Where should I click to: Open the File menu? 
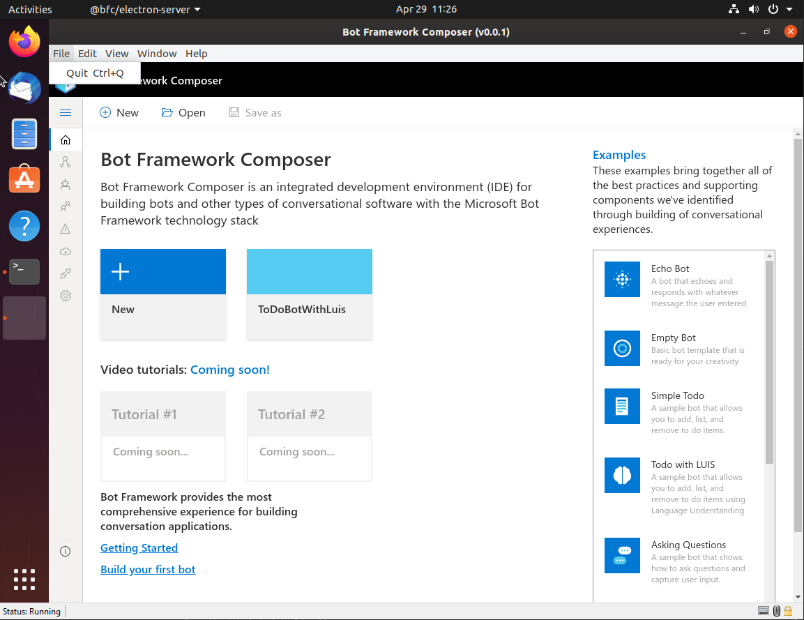61,53
